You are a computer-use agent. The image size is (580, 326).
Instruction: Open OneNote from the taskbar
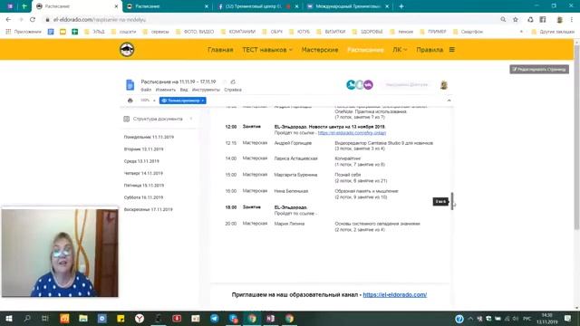[270, 318]
